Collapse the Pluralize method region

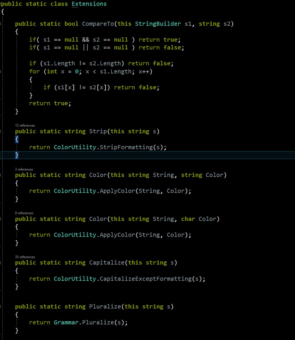[x=1, y=306]
